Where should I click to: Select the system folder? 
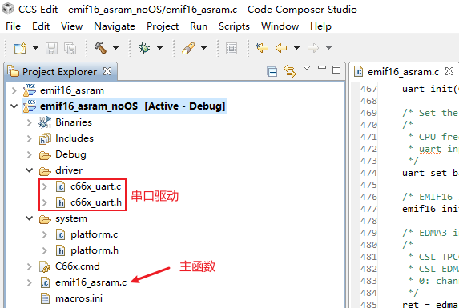71,218
